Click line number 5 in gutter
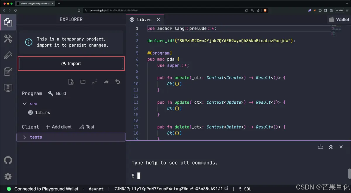 [137, 53]
